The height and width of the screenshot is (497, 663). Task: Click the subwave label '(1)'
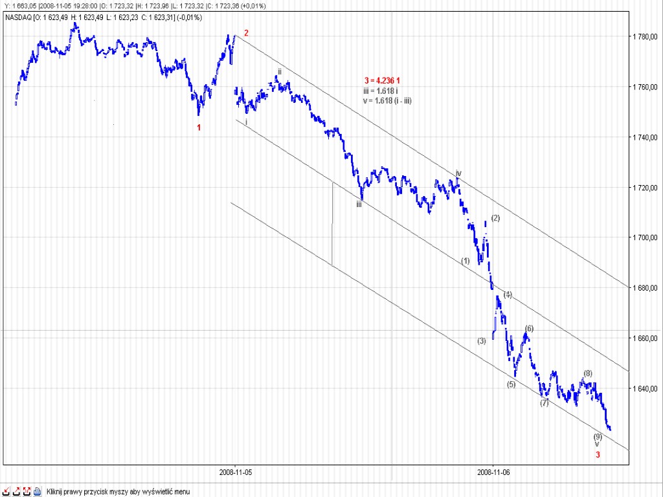point(465,261)
